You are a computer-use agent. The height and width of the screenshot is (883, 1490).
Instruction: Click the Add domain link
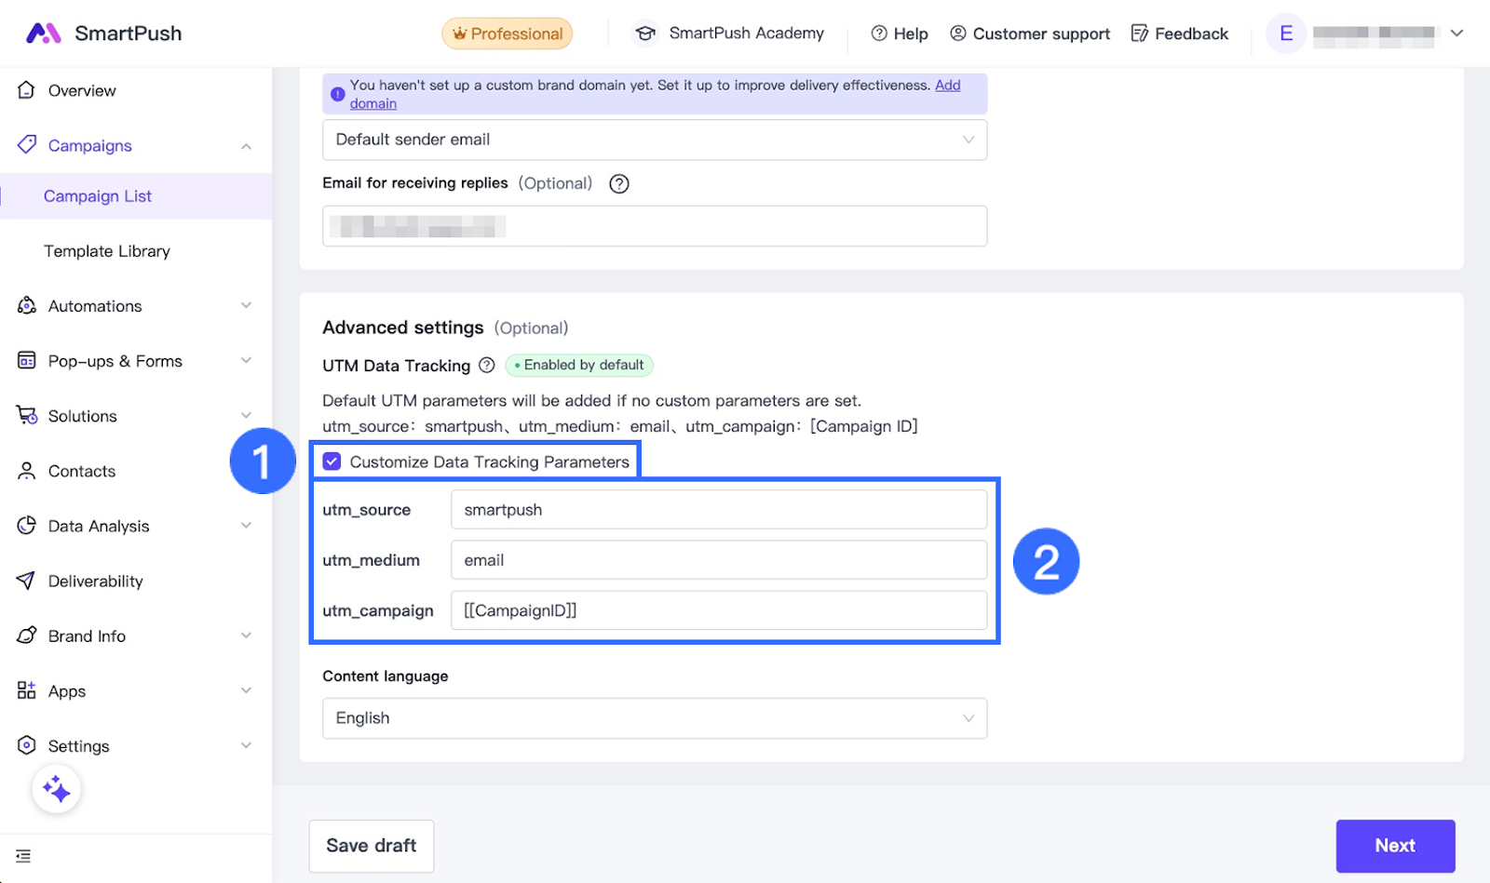tap(947, 86)
